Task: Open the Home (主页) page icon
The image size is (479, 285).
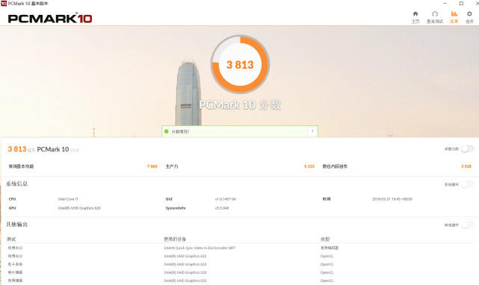Action: (415, 17)
